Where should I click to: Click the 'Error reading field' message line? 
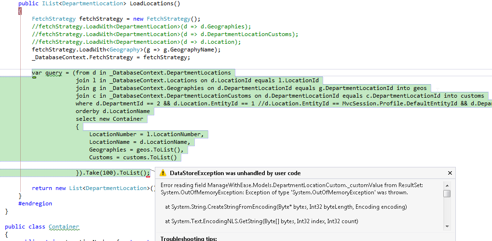[x=291, y=185]
